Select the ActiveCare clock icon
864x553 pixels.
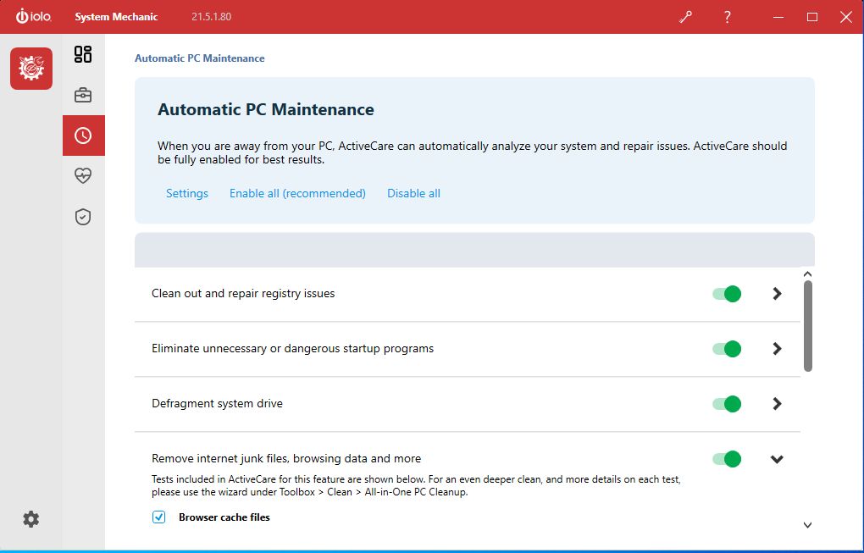[x=83, y=135]
